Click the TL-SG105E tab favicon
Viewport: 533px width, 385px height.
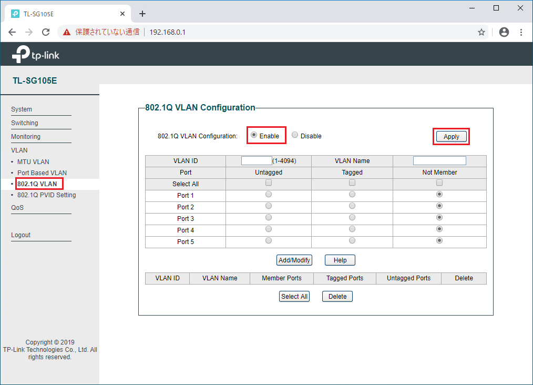point(15,14)
